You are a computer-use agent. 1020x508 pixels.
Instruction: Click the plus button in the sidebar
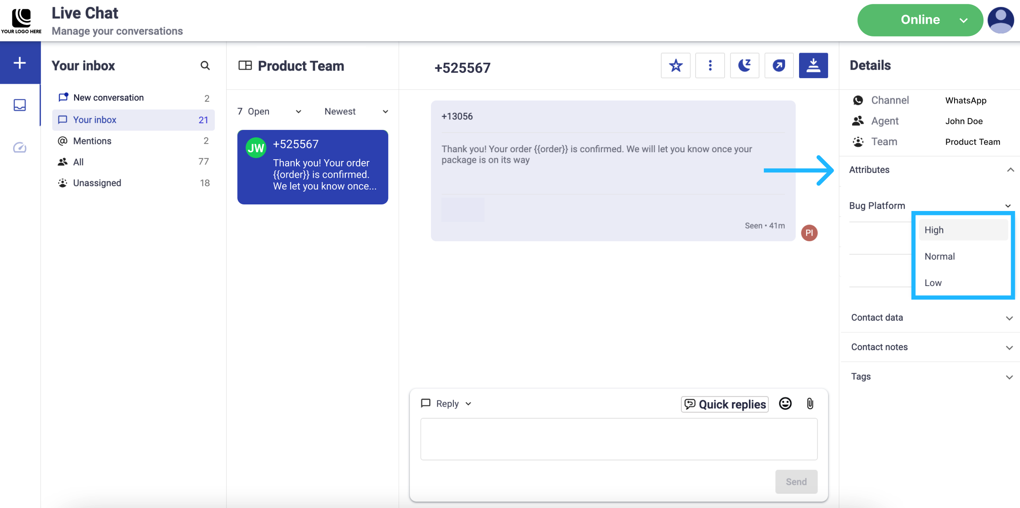(20, 63)
